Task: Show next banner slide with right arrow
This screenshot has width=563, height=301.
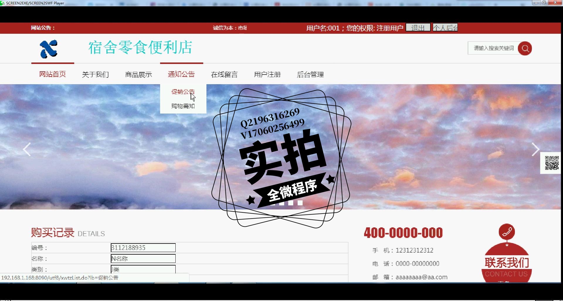Action: click(535, 150)
